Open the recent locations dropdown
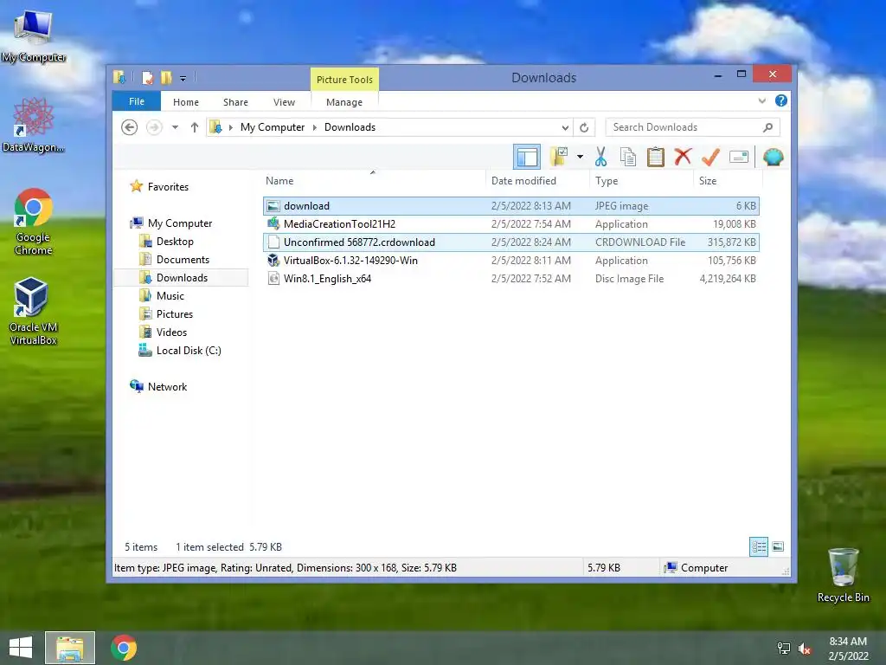This screenshot has width=886, height=665. (175, 127)
